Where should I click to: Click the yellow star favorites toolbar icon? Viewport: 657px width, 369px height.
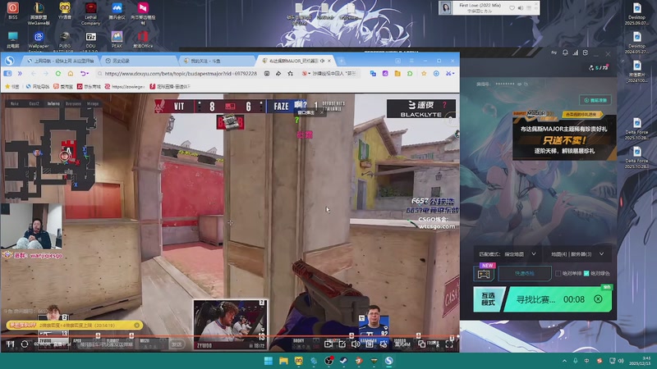click(x=424, y=74)
